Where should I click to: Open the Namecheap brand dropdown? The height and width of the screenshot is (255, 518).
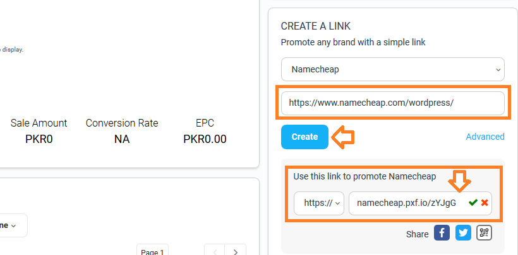click(393, 69)
